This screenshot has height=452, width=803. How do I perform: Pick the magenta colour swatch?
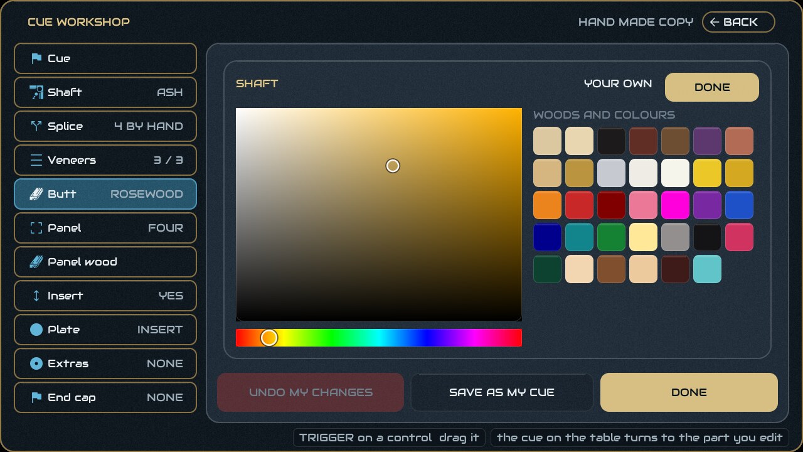click(675, 205)
